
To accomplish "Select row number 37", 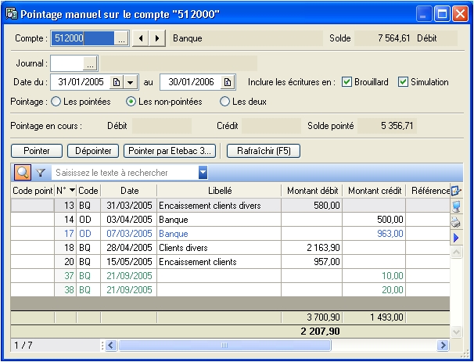I will [x=230, y=275].
